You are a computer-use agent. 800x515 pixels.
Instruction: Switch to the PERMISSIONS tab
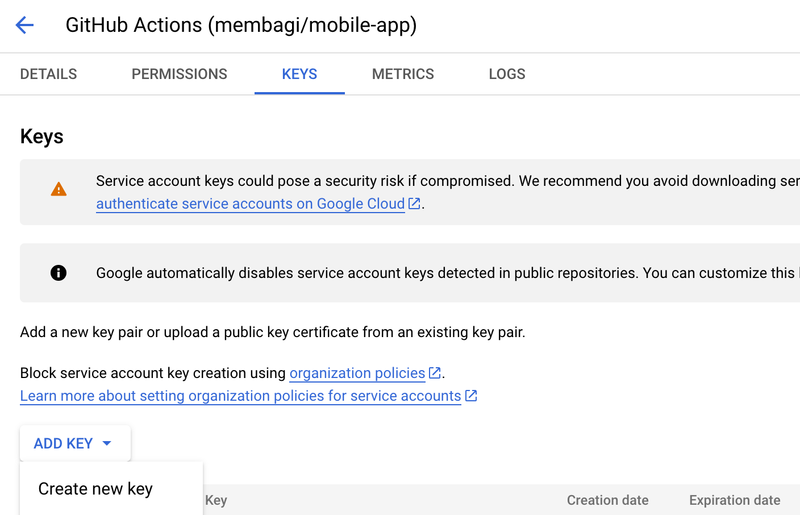point(180,74)
